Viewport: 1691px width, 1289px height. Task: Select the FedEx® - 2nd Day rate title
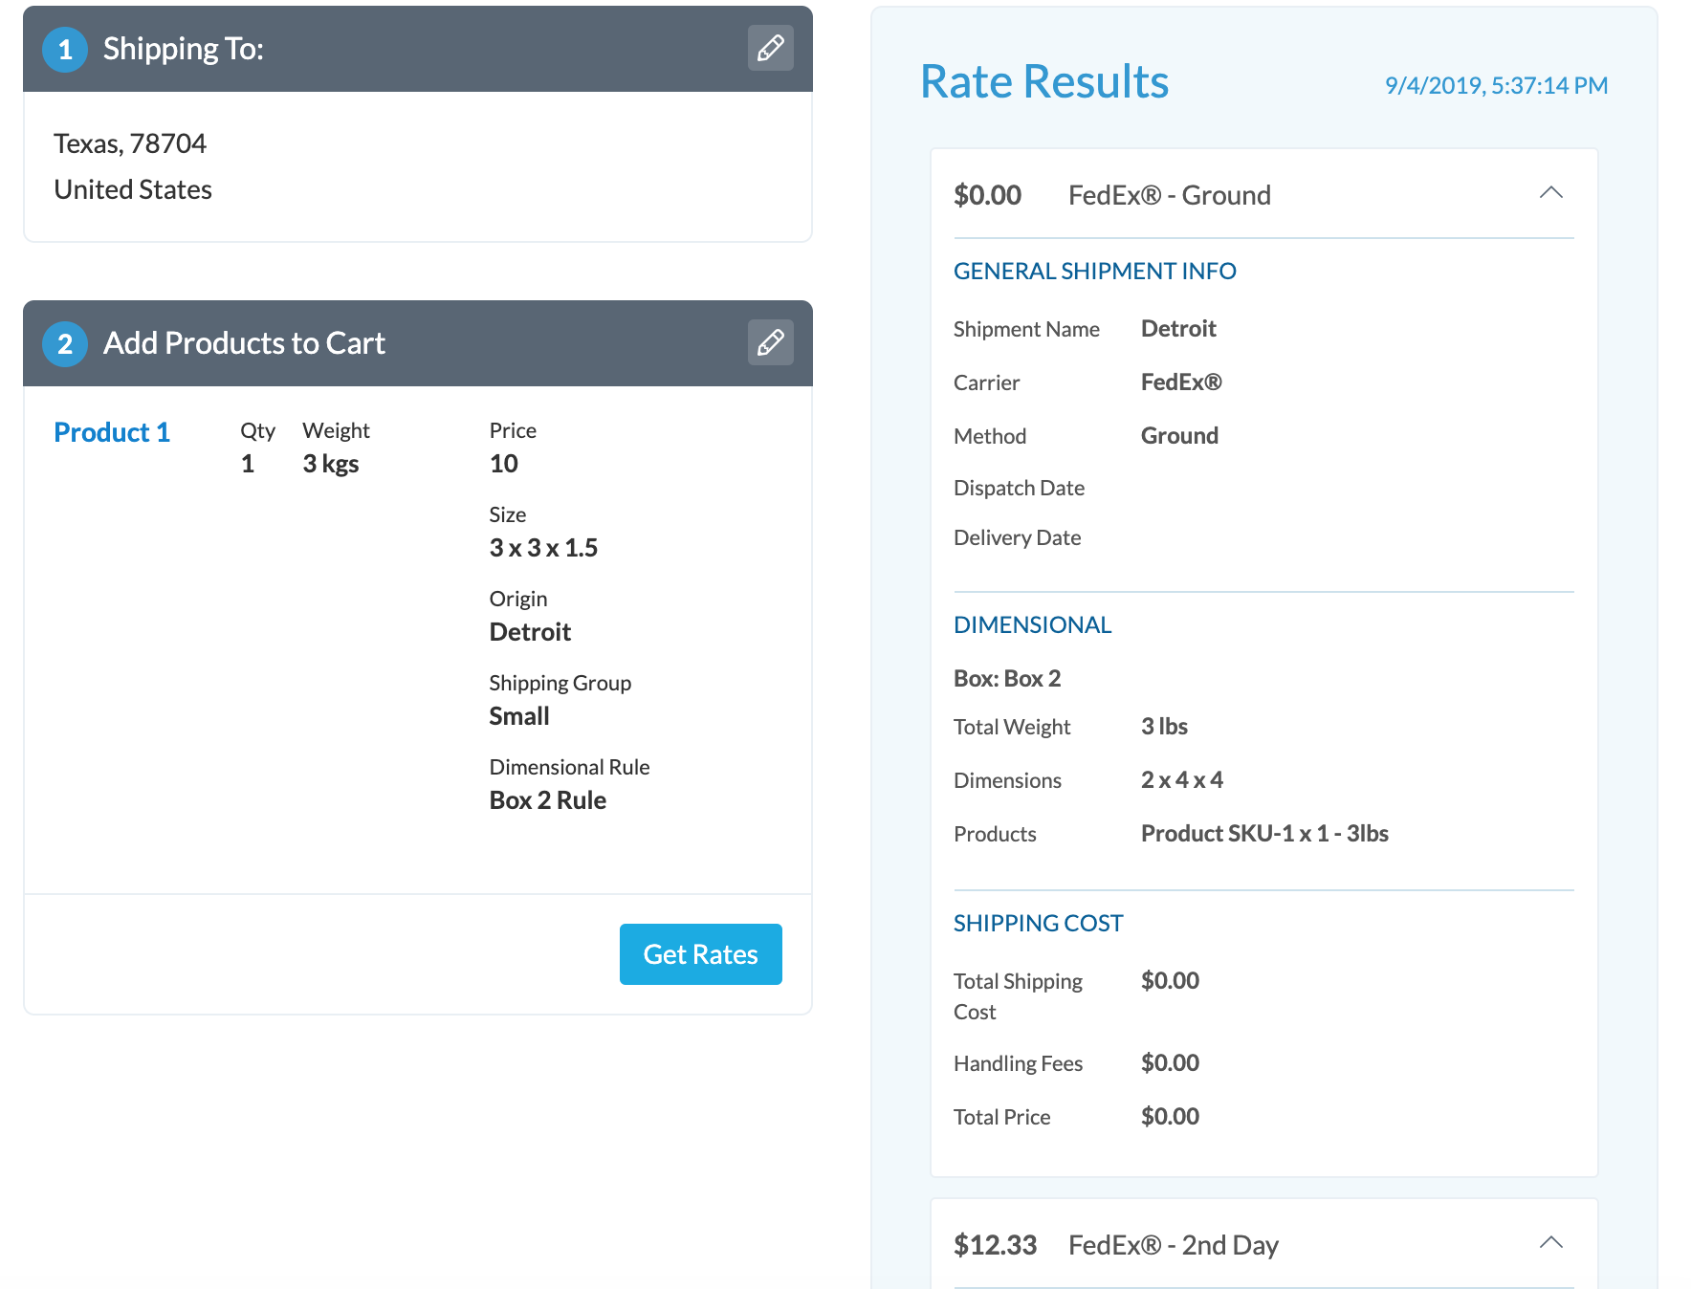(x=1173, y=1245)
